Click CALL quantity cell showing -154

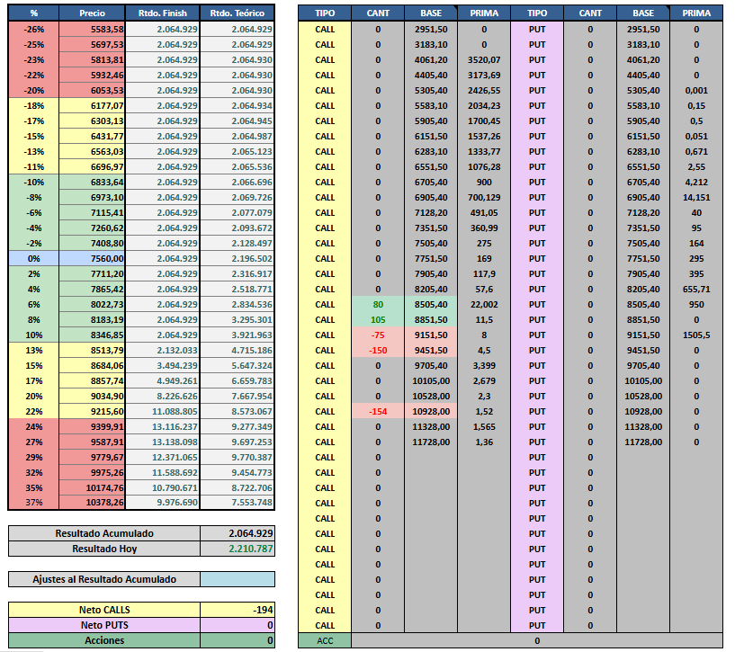(378, 412)
